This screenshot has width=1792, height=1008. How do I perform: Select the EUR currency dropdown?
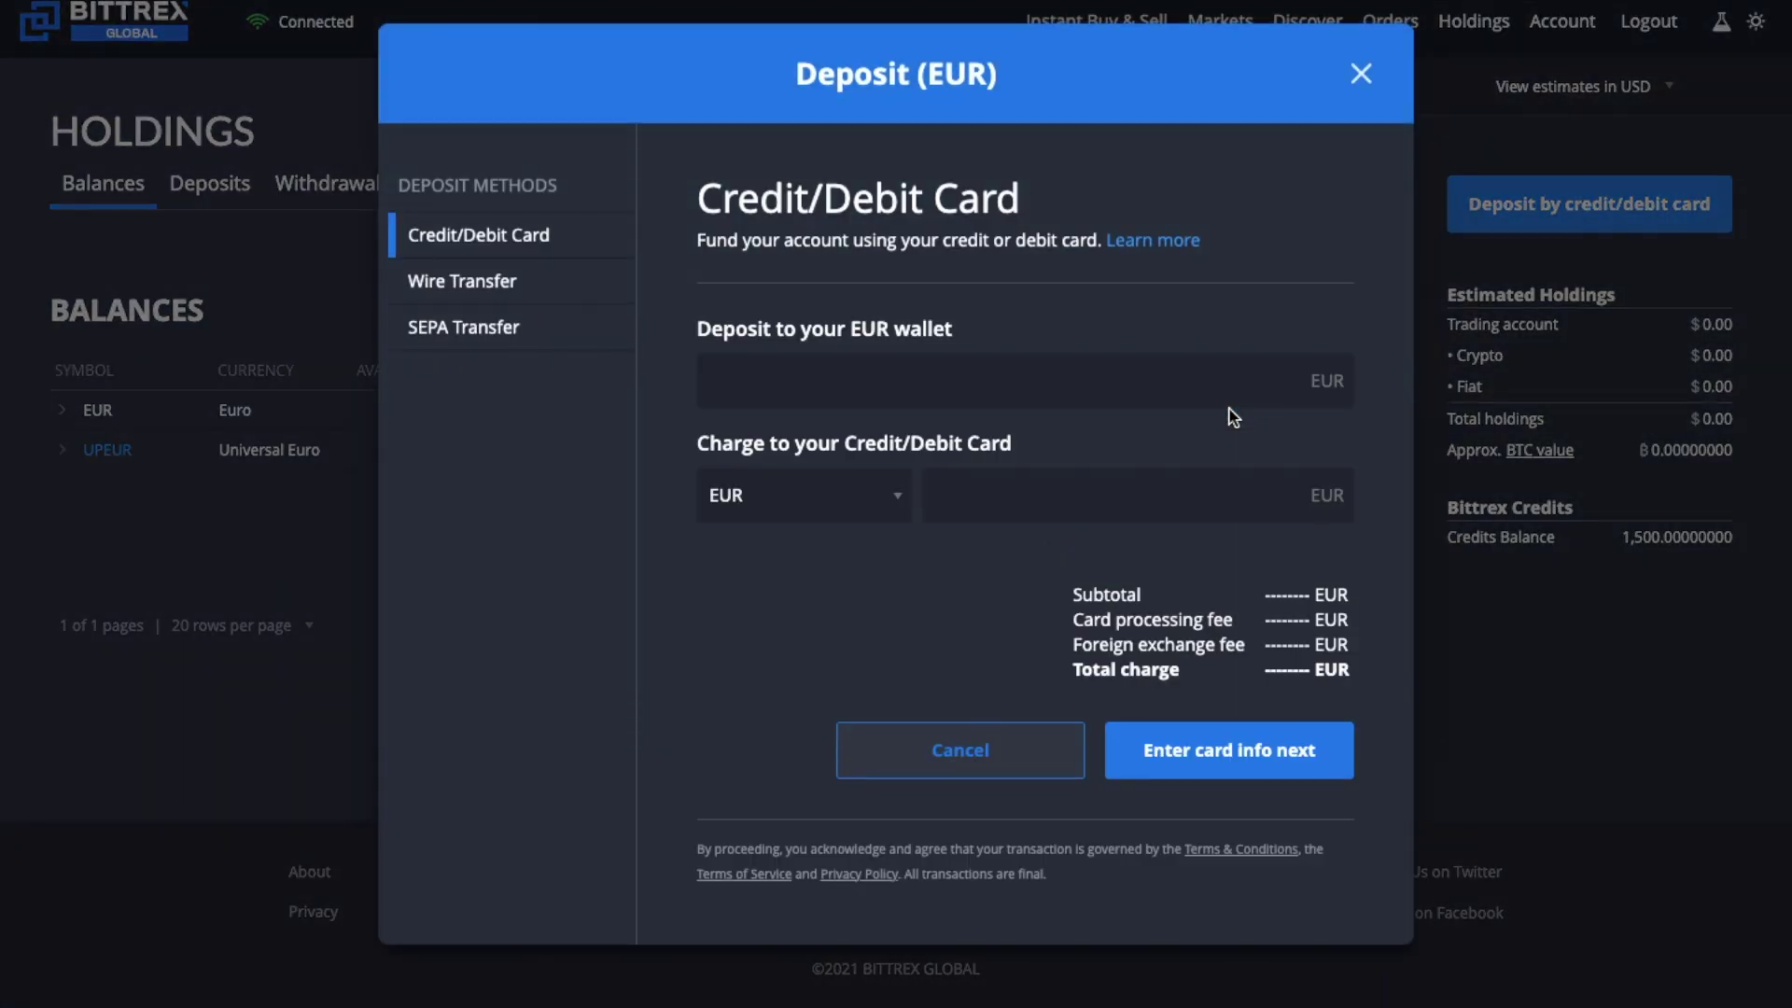tap(804, 495)
